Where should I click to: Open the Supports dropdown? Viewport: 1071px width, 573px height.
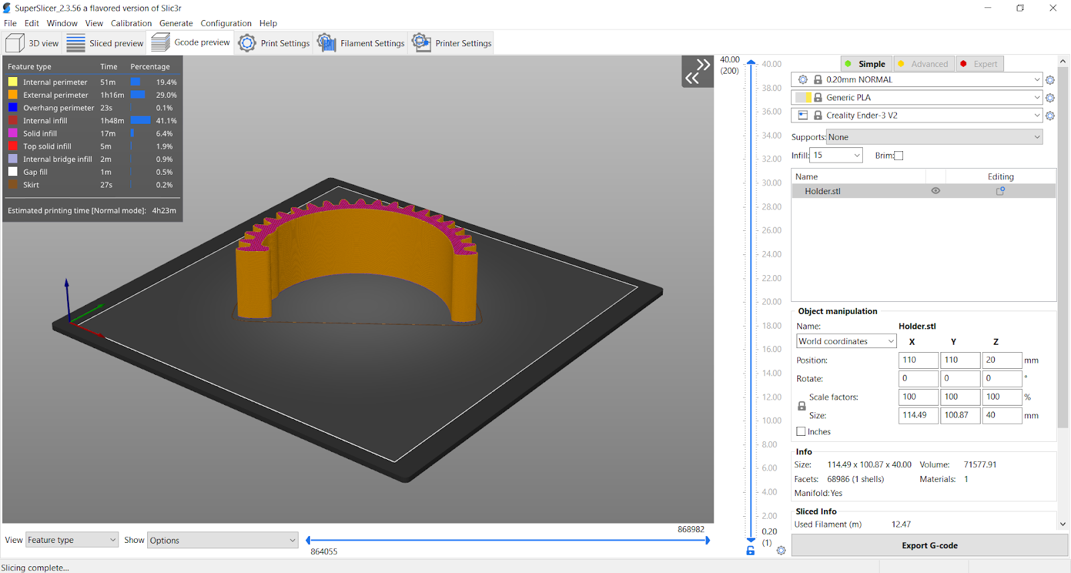934,137
